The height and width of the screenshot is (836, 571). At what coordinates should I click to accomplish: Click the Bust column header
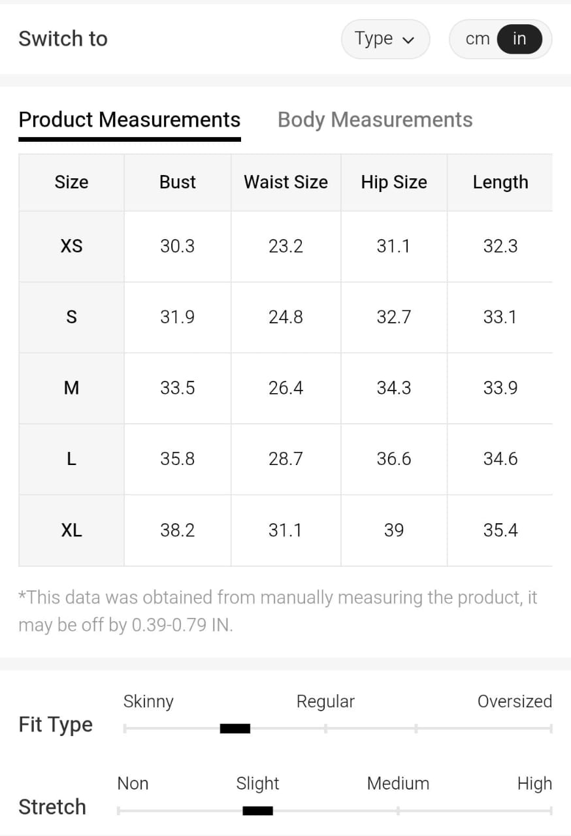click(178, 182)
